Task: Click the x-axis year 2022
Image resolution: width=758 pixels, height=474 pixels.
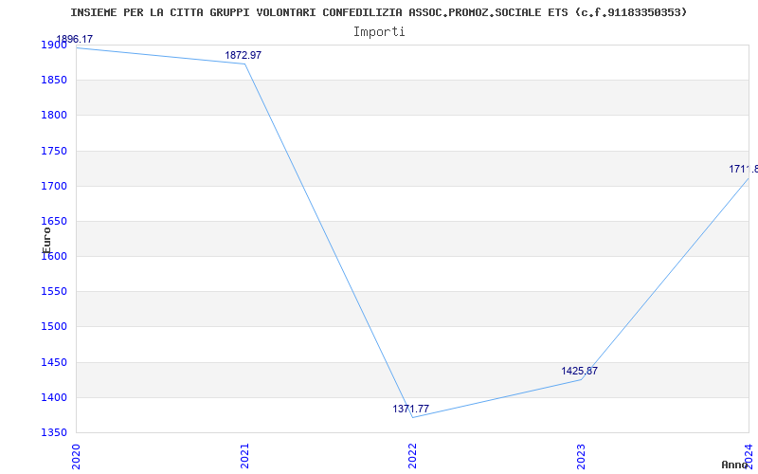Action: (x=412, y=456)
